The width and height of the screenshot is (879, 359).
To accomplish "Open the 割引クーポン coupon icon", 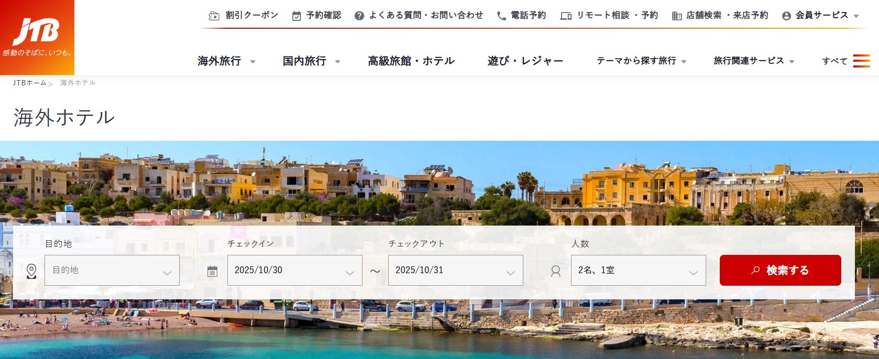I will point(214,16).
